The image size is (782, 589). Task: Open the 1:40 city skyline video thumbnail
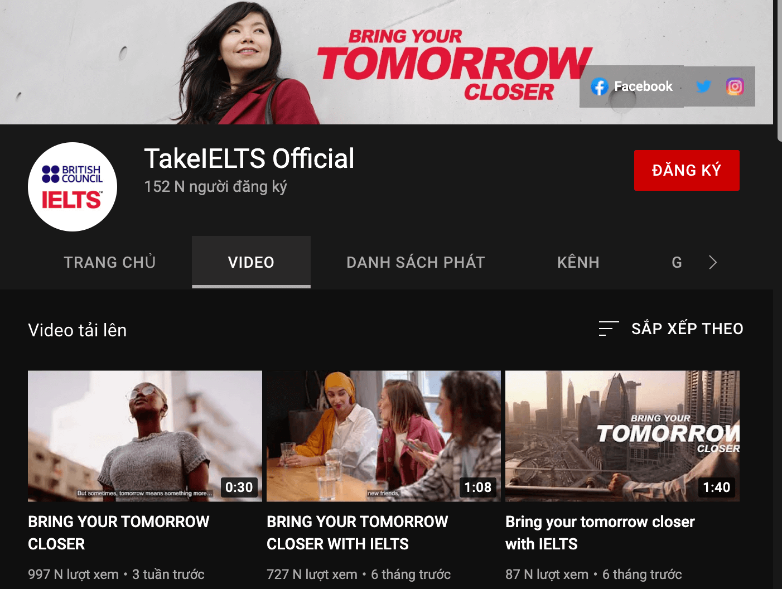tap(622, 436)
